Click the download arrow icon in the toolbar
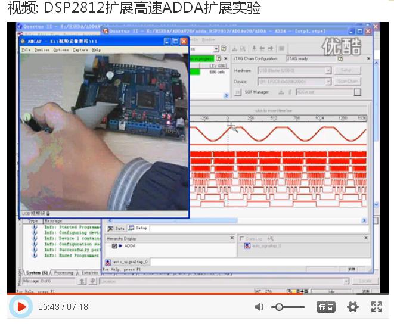The image size is (394, 324). tap(255, 48)
